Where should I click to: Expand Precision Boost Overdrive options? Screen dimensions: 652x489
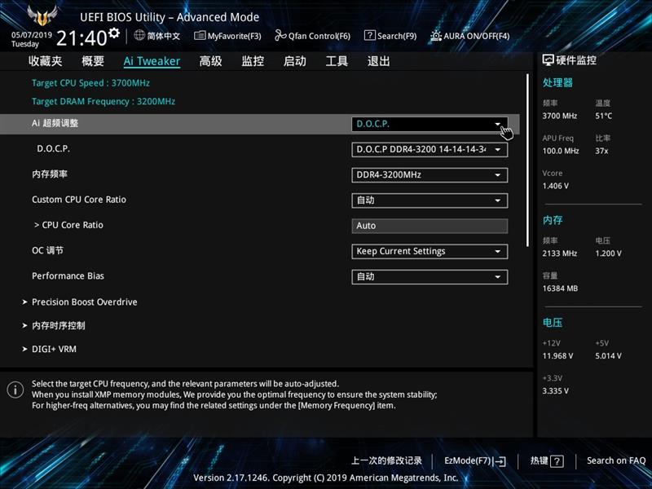point(85,302)
